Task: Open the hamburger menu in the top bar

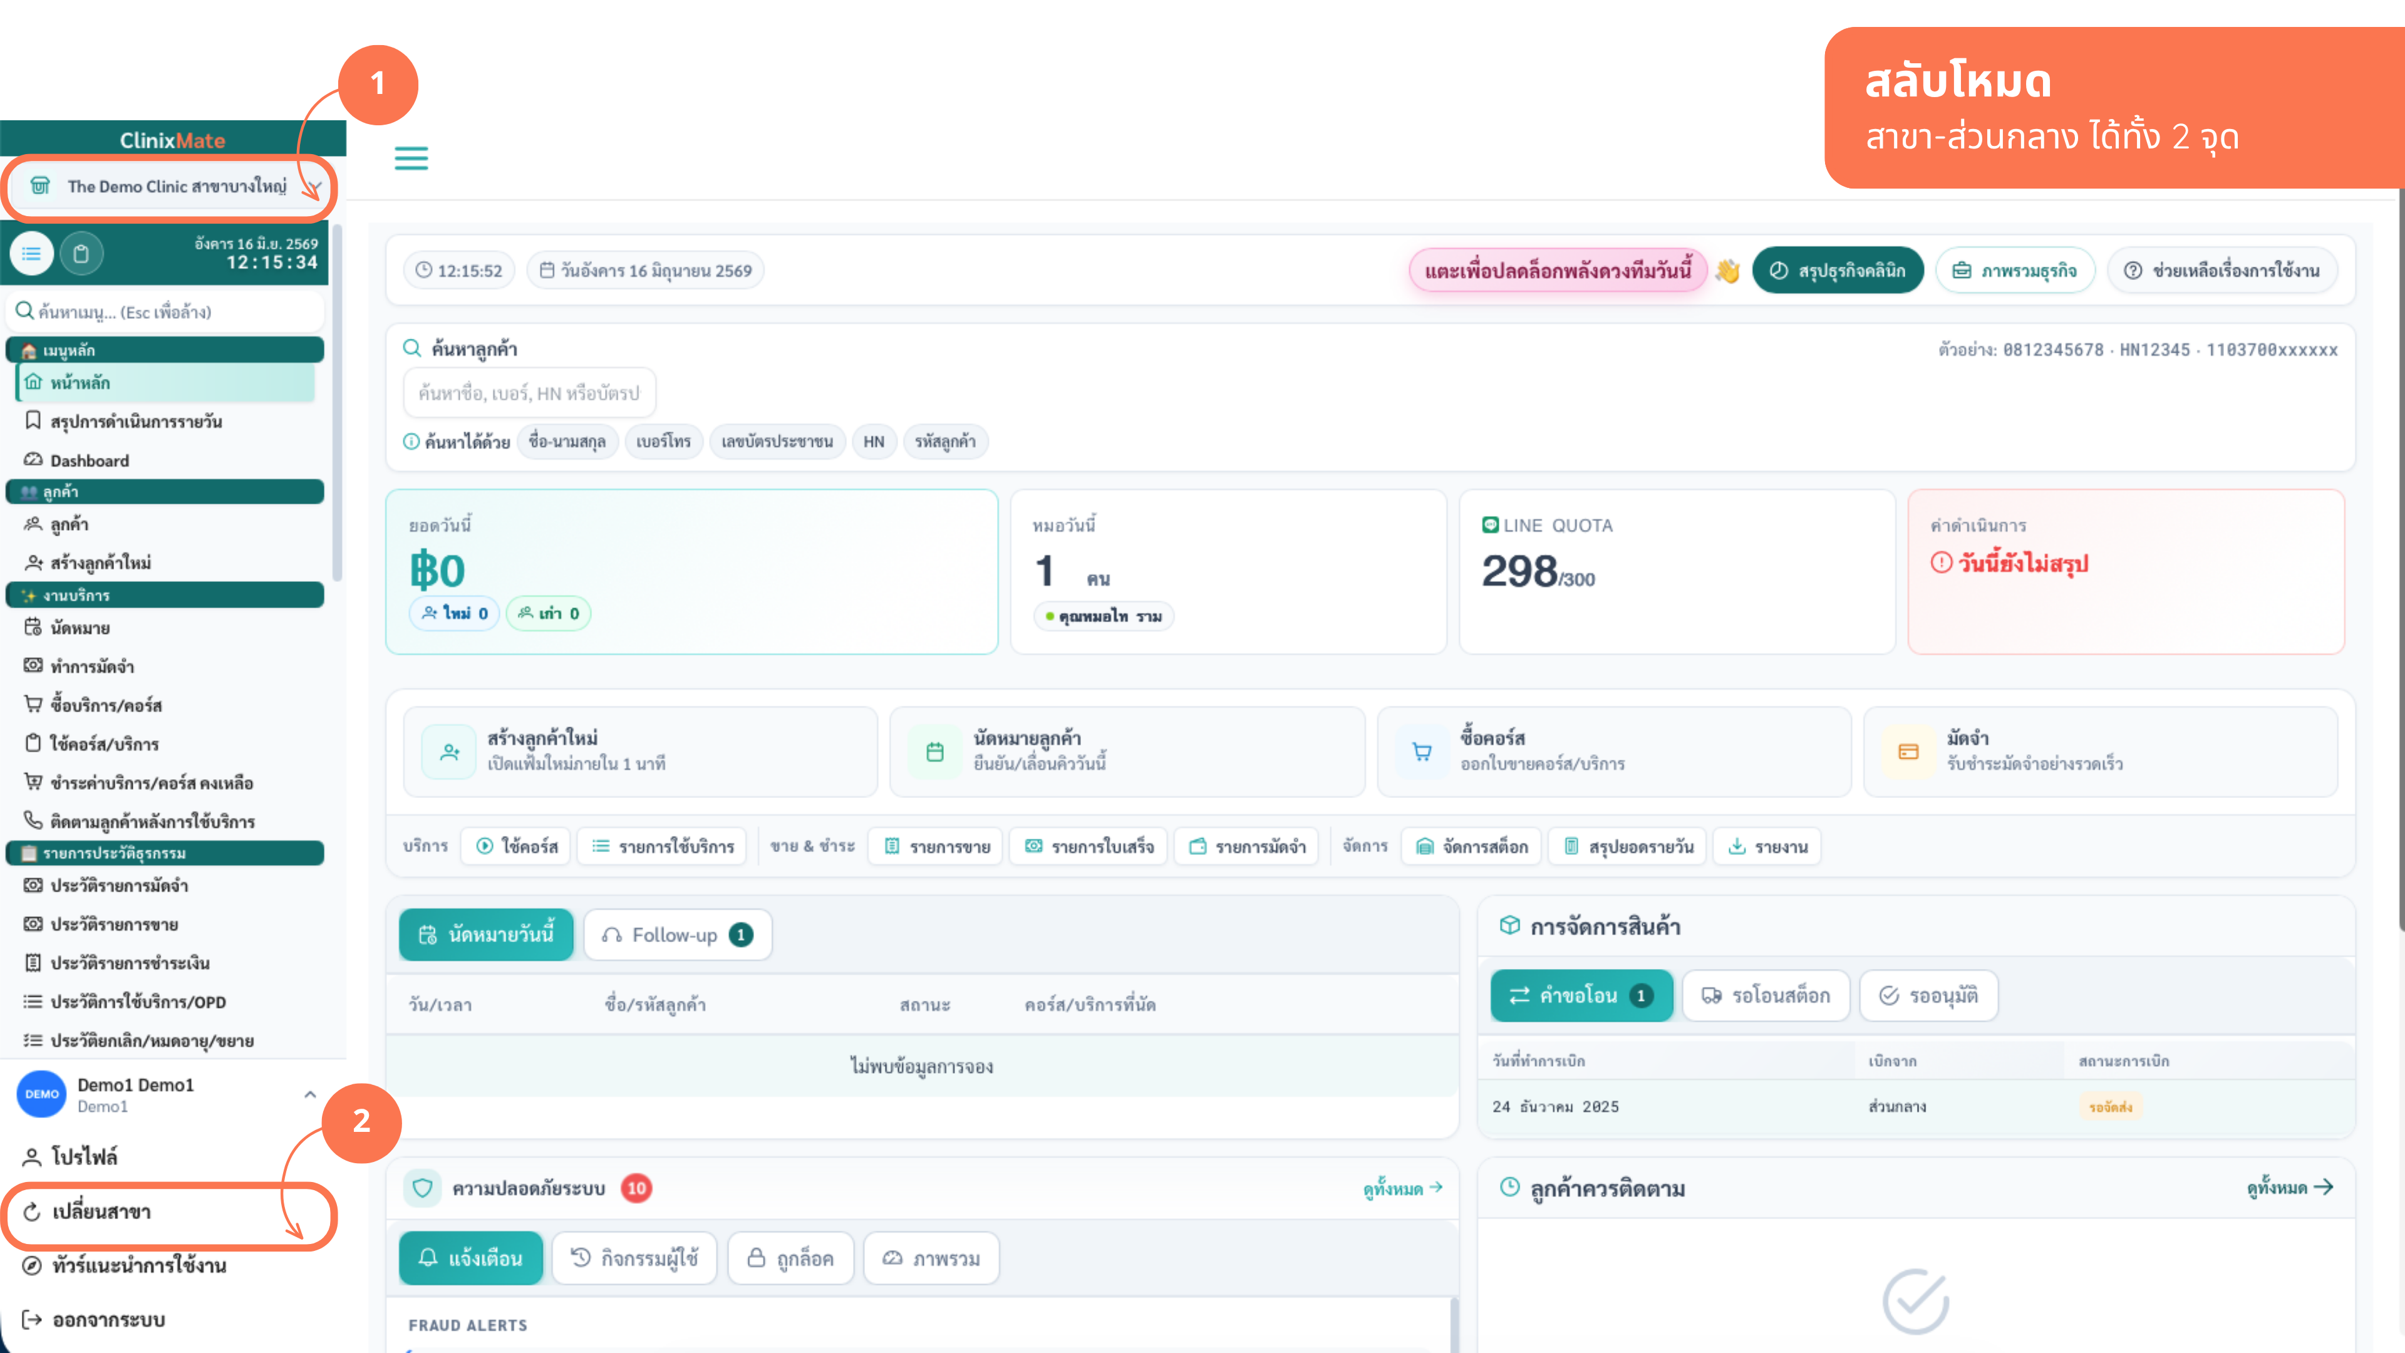Action: 411,158
